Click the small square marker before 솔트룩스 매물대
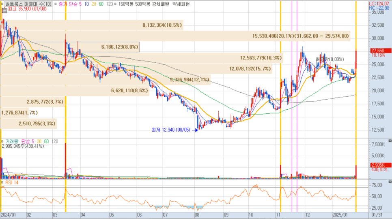Screen dimensions: 392x219 tap(2, 4)
